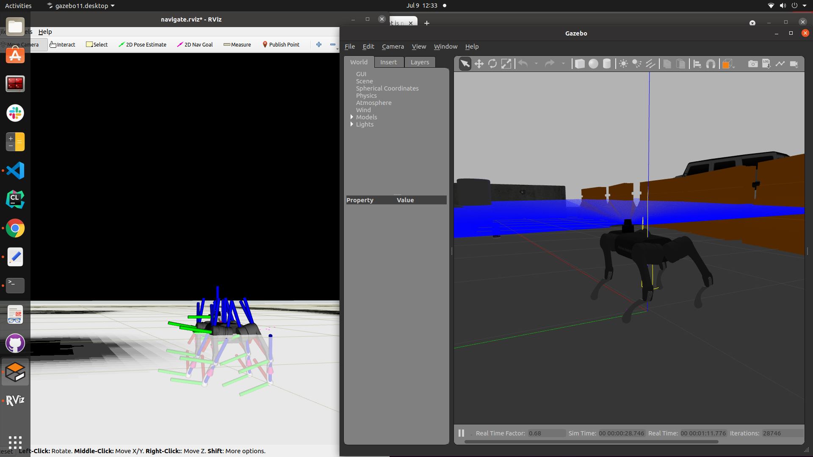Select GUI in world tree

click(361, 74)
